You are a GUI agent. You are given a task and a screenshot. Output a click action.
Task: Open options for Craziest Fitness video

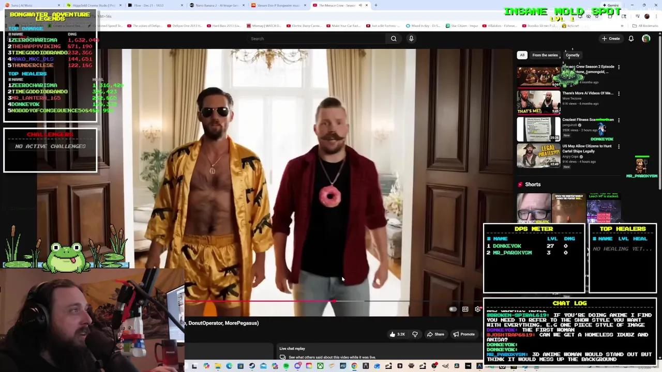point(619,120)
